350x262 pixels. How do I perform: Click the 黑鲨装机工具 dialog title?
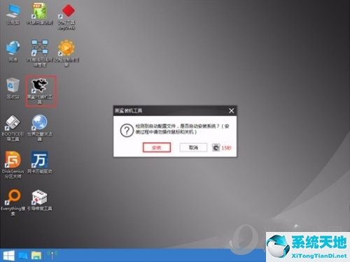click(x=128, y=110)
